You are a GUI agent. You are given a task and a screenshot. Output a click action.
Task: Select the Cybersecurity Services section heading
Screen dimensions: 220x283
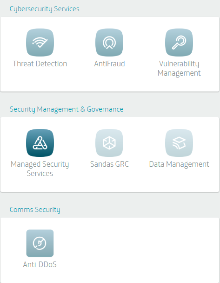coord(44,9)
